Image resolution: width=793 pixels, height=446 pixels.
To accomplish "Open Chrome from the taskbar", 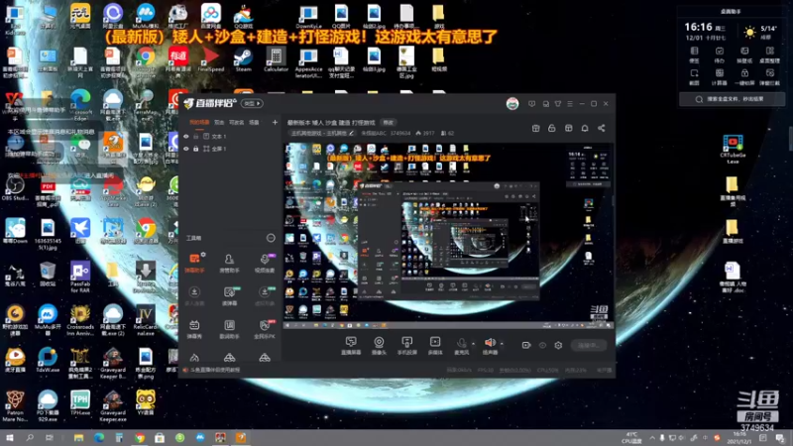I will coord(140,438).
